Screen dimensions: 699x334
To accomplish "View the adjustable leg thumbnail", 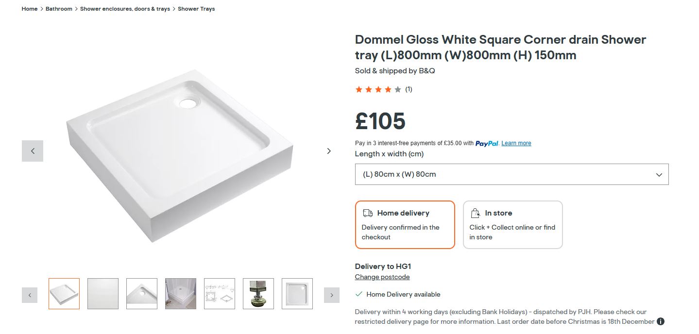I will point(258,294).
